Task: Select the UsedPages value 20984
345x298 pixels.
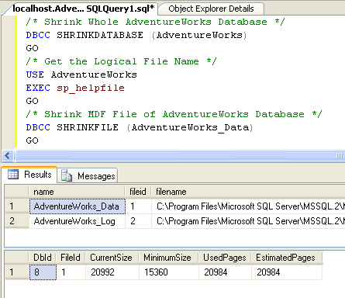Action: [x=225, y=272]
